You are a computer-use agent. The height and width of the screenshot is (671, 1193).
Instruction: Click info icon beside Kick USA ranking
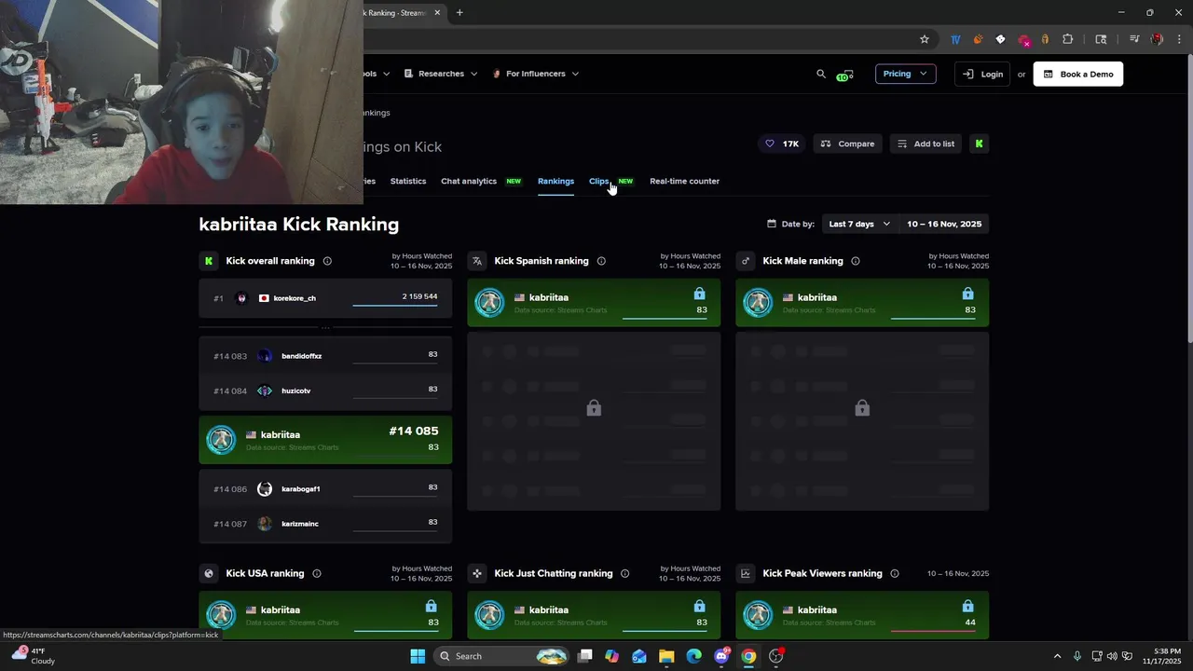[x=317, y=573]
